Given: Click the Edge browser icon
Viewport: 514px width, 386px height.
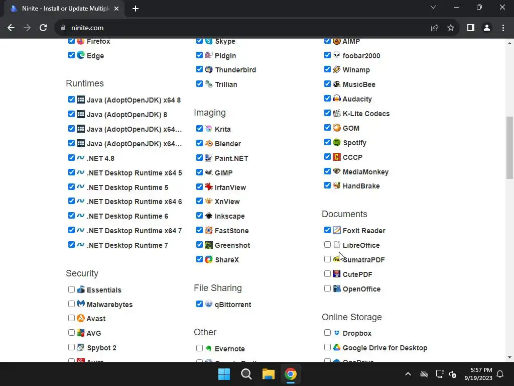Looking at the screenshot, I should tap(81, 55).
